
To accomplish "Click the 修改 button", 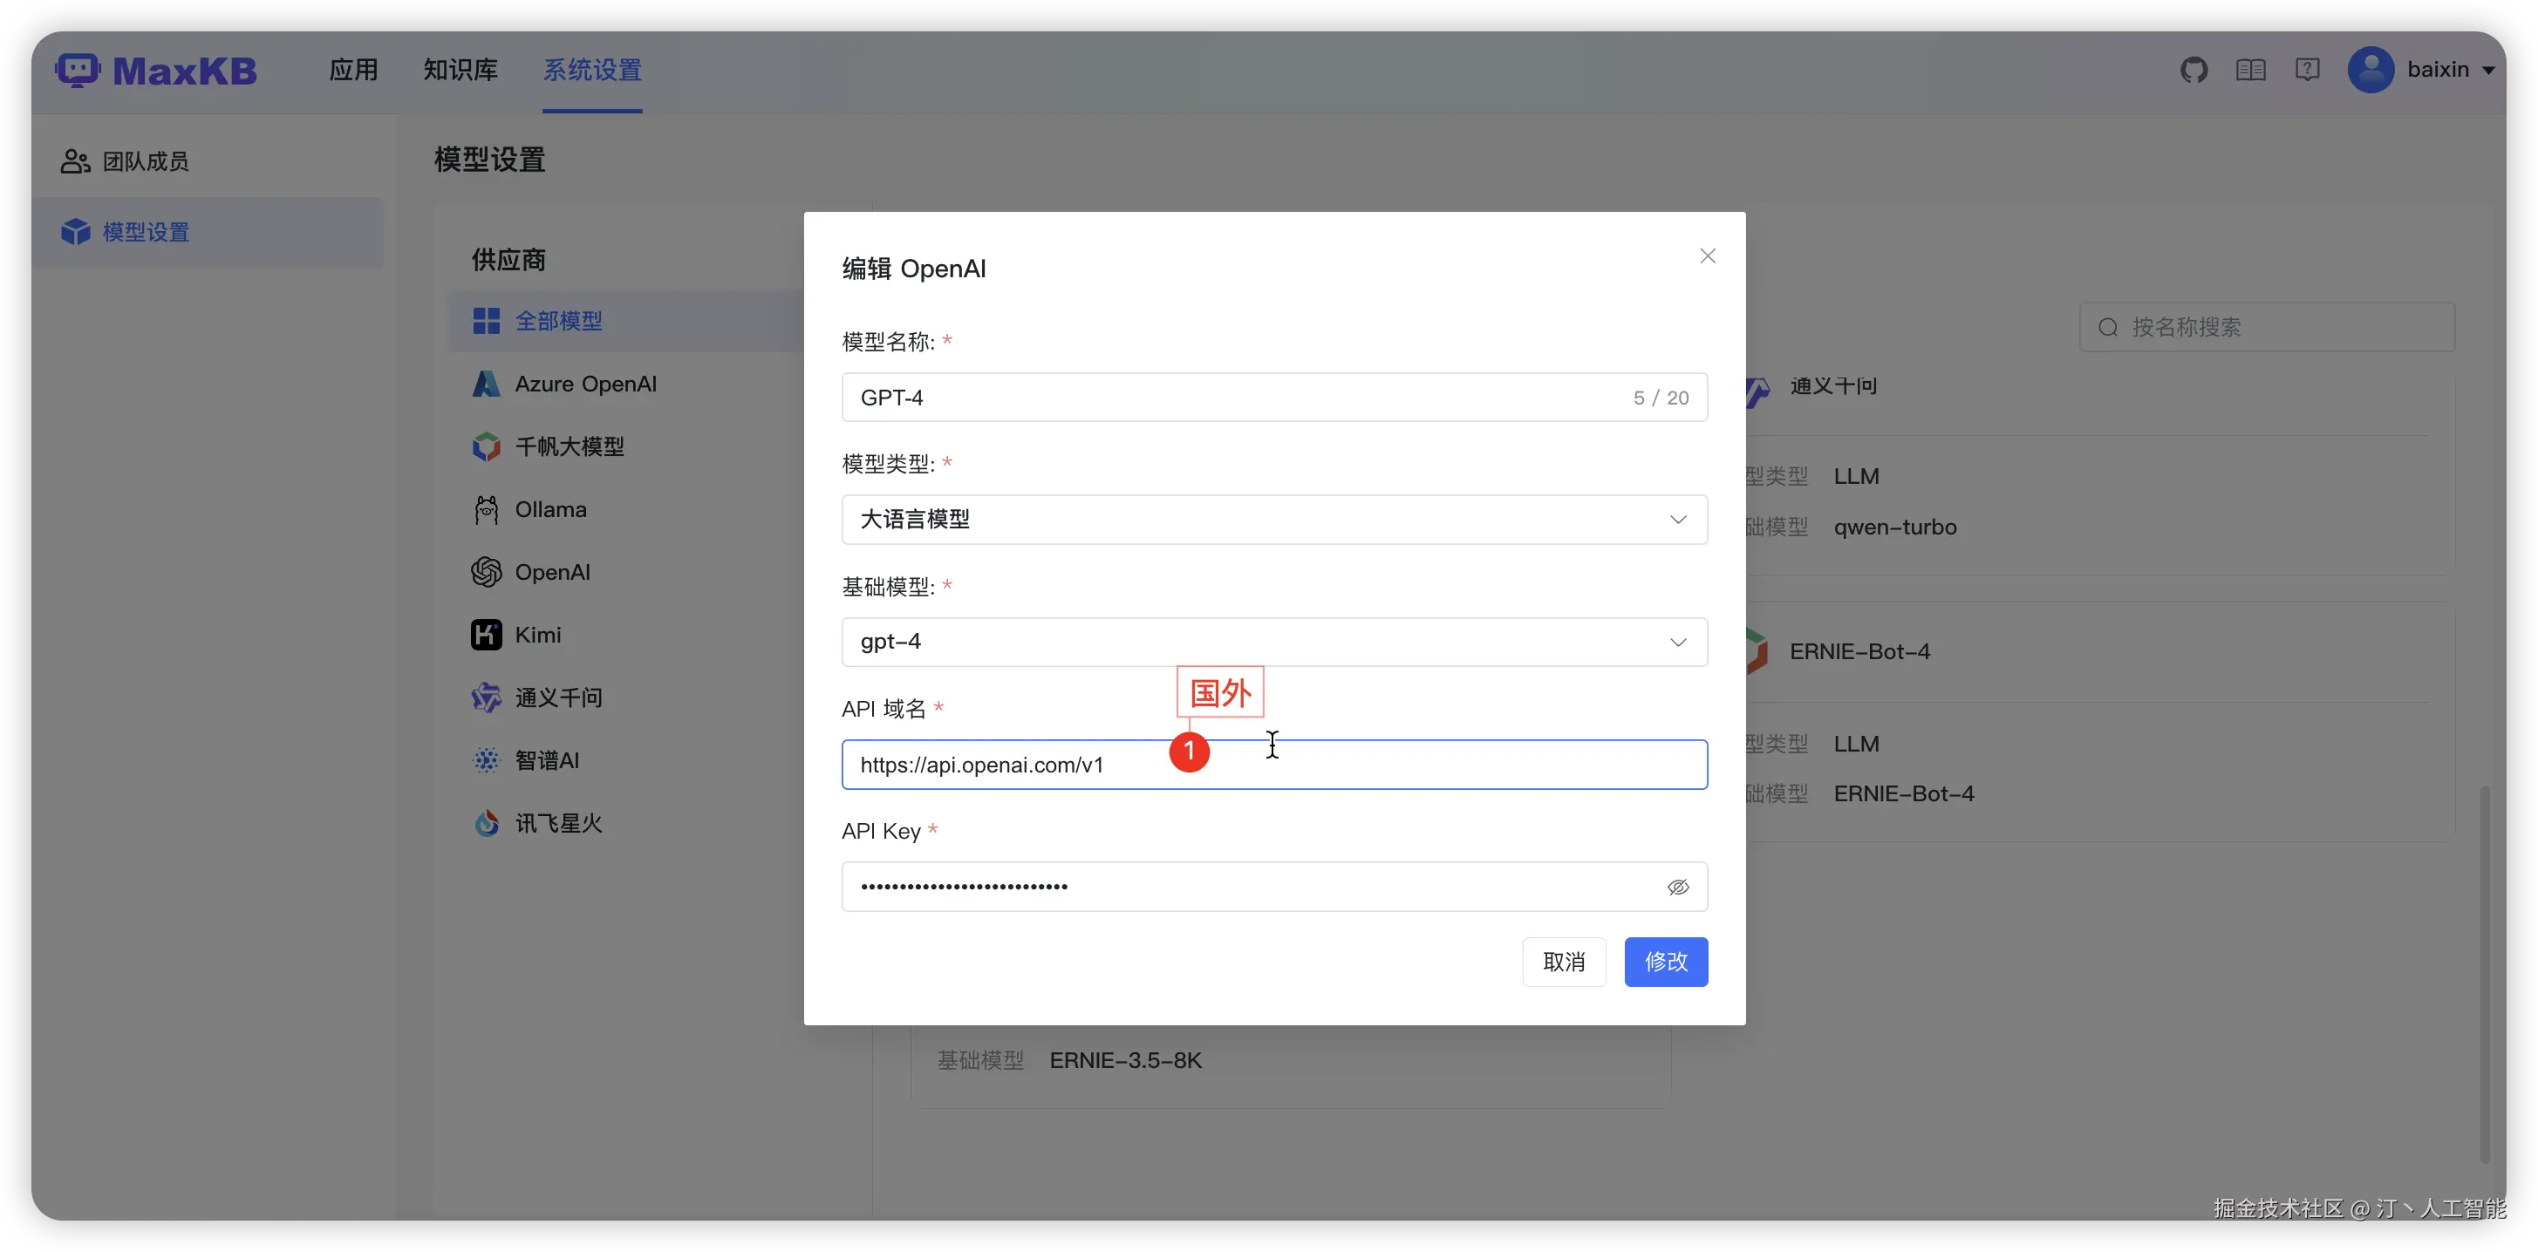I will coord(1665,962).
